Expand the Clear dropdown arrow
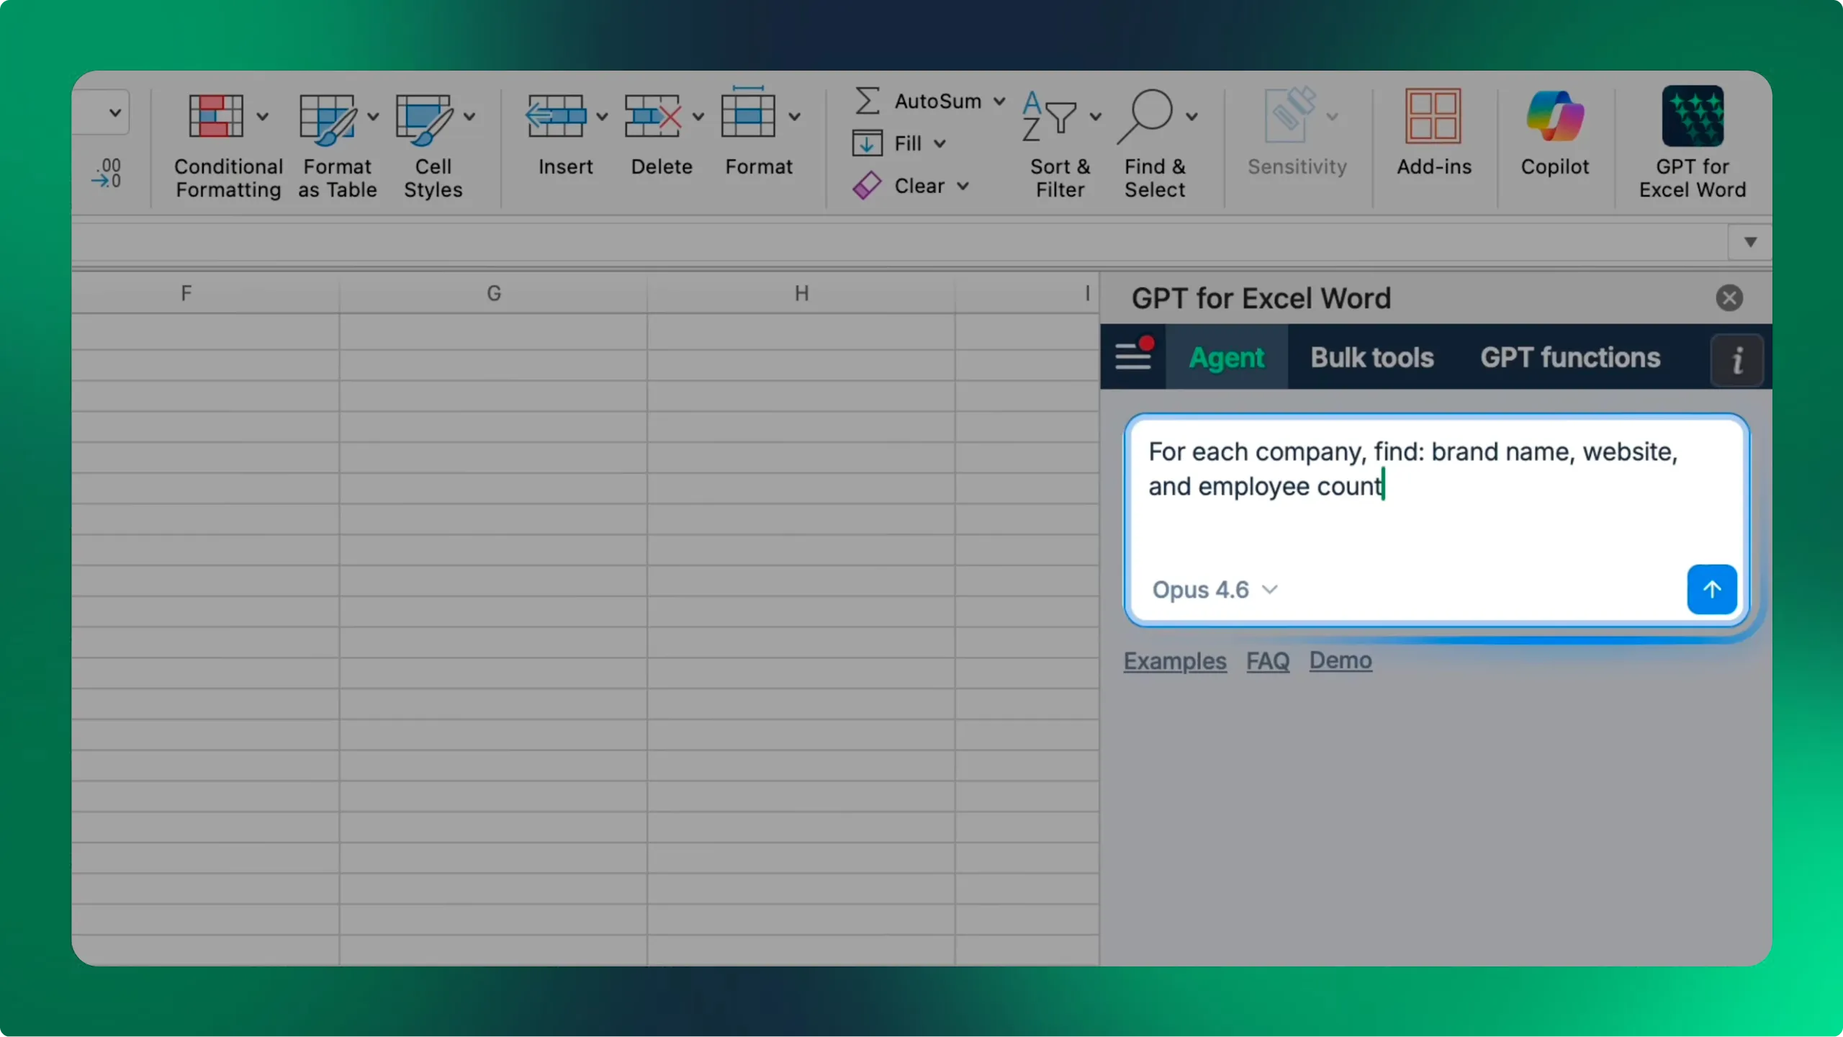The height and width of the screenshot is (1037, 1843). [963, 187]
